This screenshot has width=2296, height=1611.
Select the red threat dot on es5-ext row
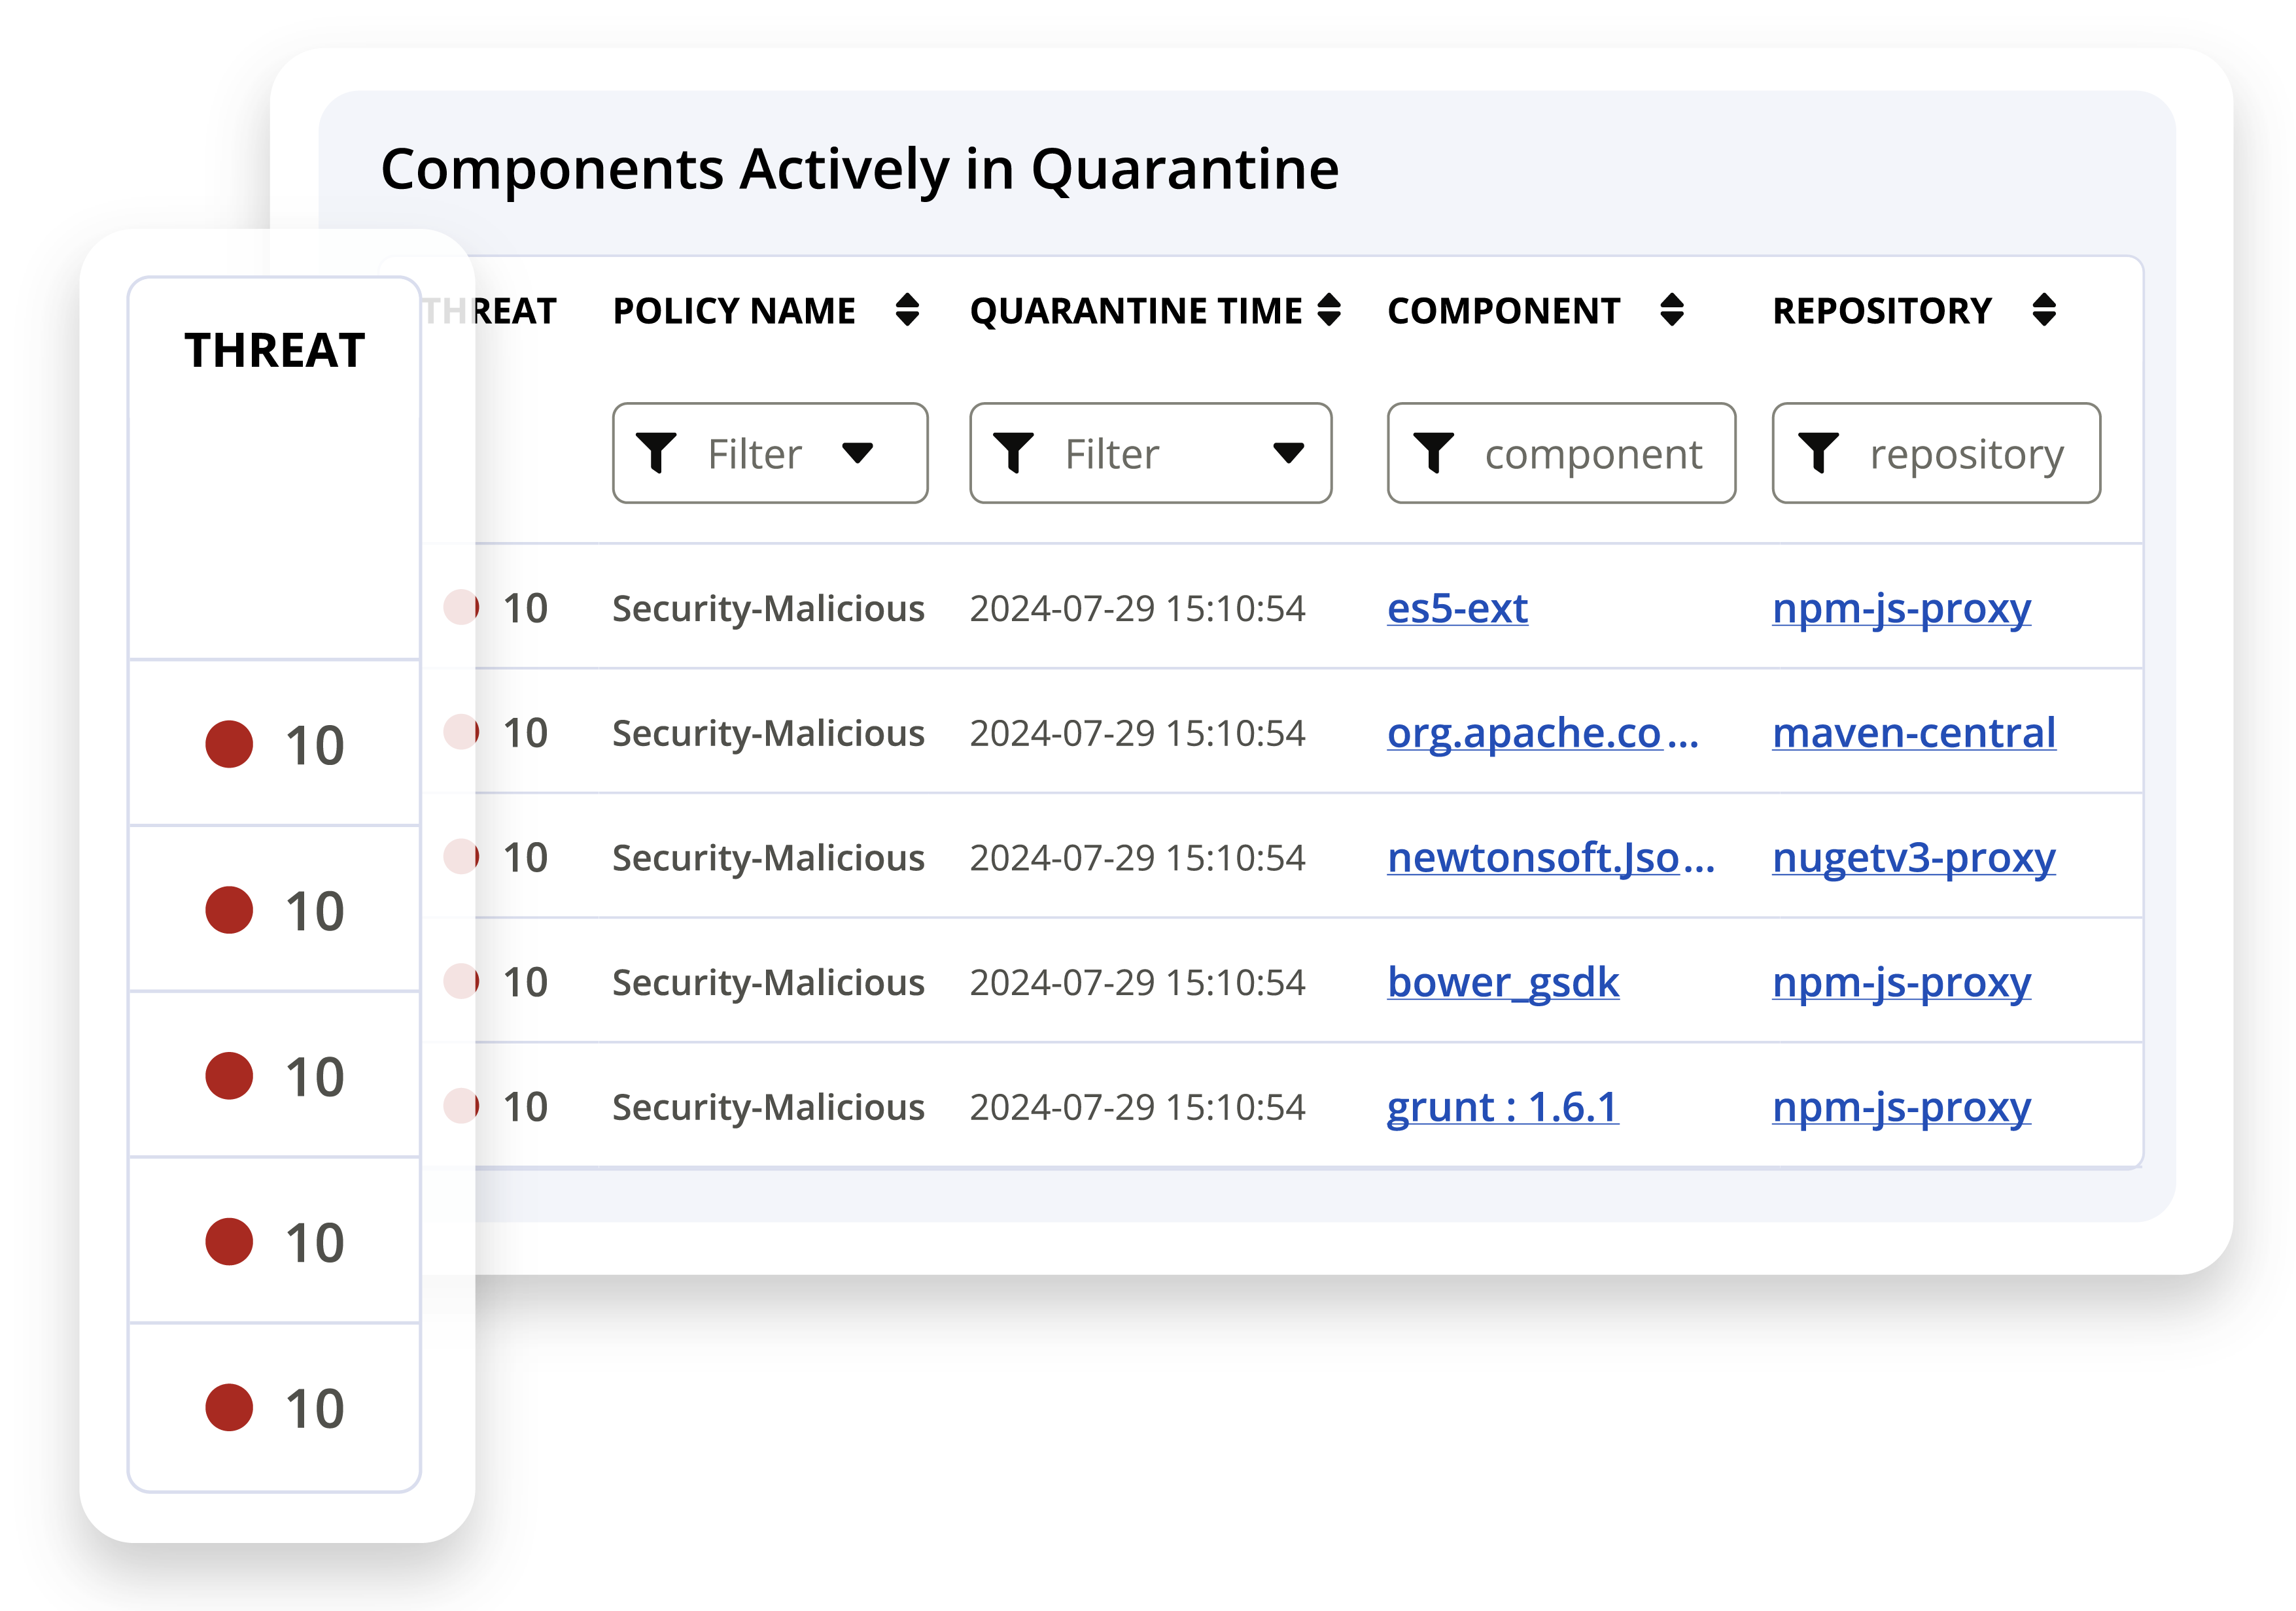pos(461,607)
